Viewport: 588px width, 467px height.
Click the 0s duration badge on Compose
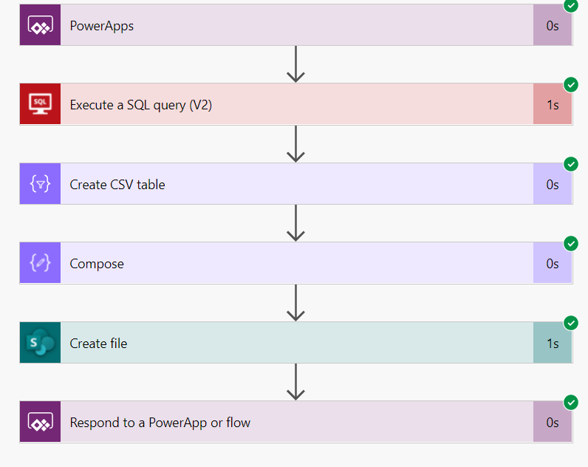click(x=553, y=264)
